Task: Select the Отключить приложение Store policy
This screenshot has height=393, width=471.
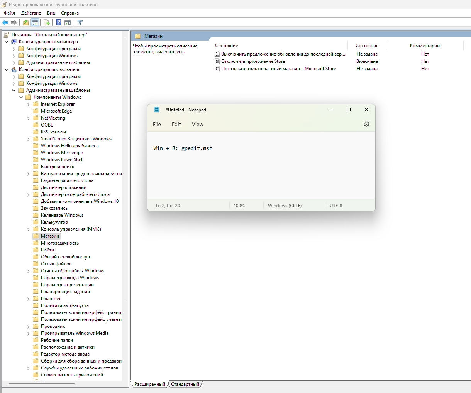Action: point(253,61)
